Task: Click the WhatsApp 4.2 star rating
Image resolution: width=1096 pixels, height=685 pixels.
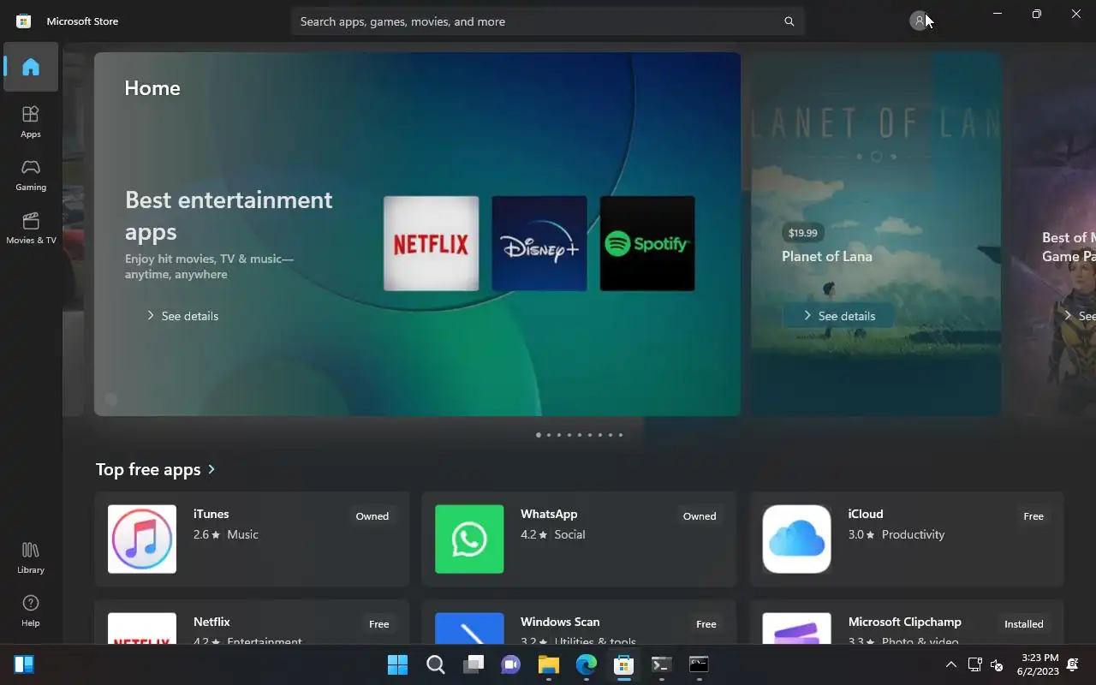Action: point(534,534)
